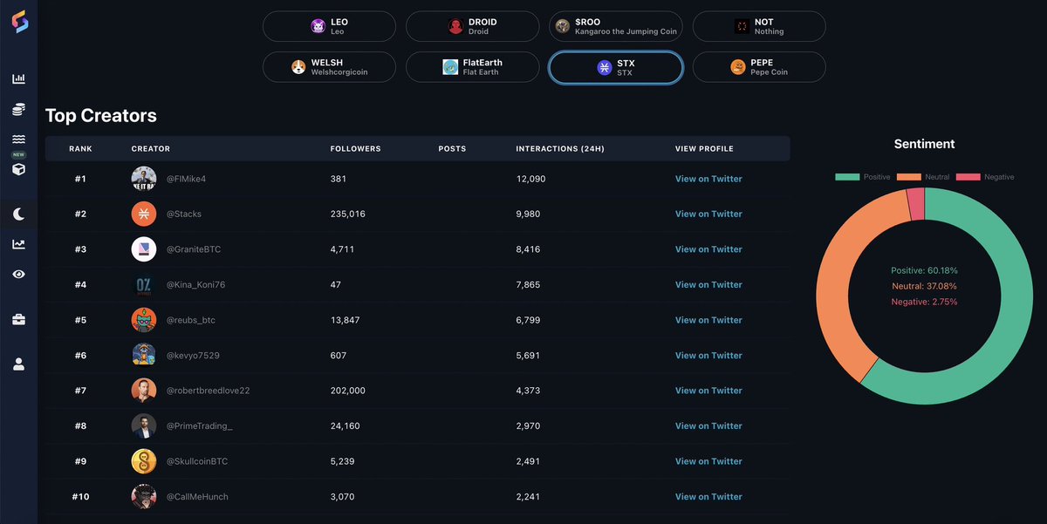Click the @CallMeHunch avatar
Viewport: 1047px width, 524px height.
(144, 496)
